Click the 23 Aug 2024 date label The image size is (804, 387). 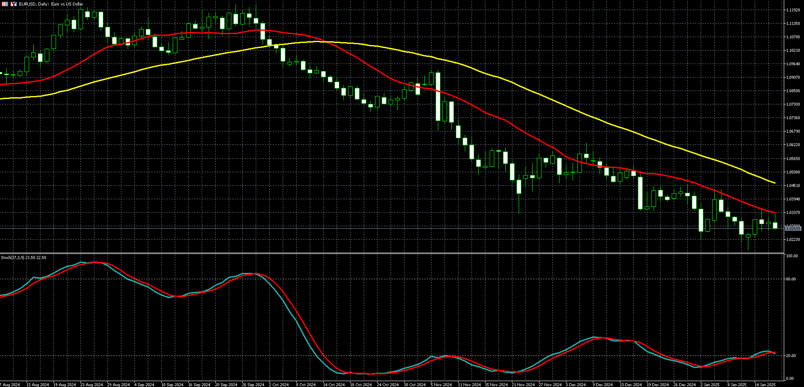click(91, 384)
